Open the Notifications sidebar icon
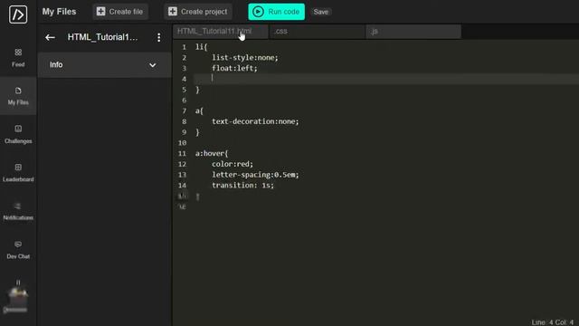The image size is (579, 326). click(18, 206)
